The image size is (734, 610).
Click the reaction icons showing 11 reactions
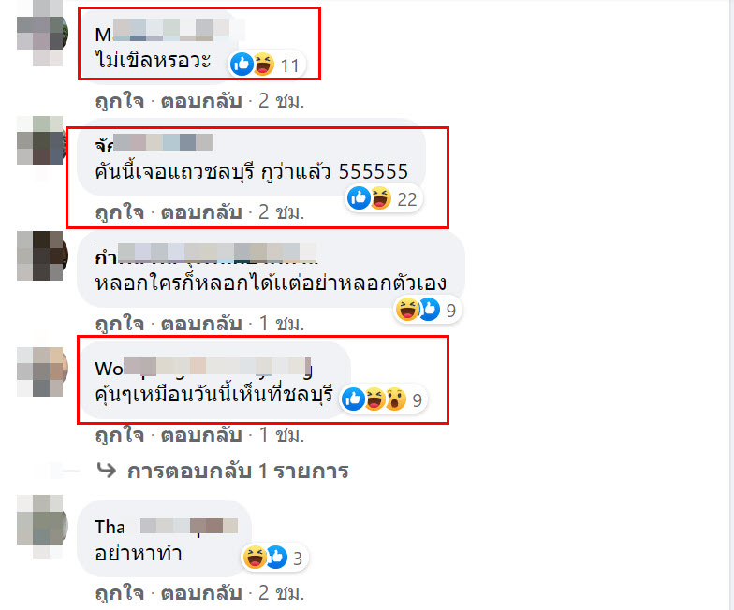coord(266,64)
